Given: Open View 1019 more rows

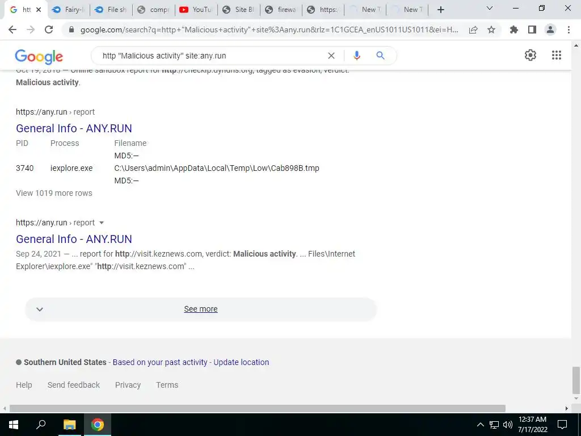Looking at the screenshot, I should [54, 193].
